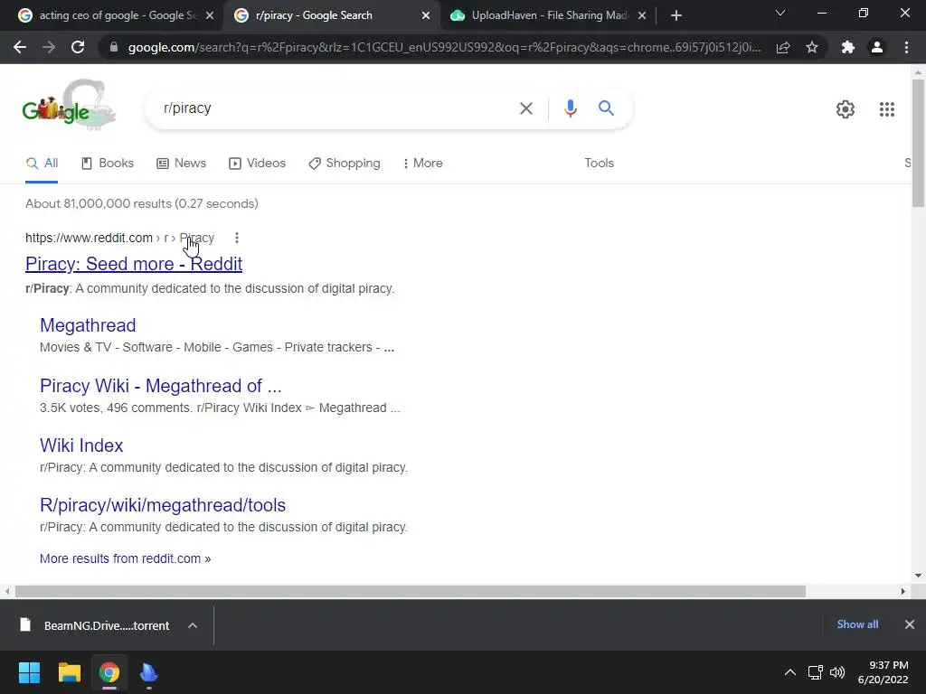View site information via the lock icon
926x694 pixels.
[114, 47]
